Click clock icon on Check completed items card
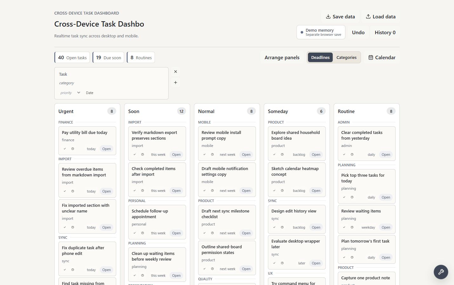This screenshot has height=285, width=454. pyautogui.click(x=143, y=191)
